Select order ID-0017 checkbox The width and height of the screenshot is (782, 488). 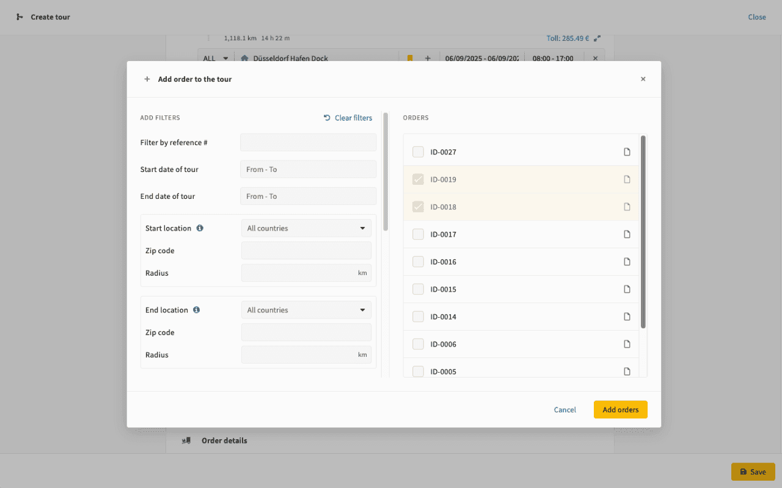tap(418, 234)
